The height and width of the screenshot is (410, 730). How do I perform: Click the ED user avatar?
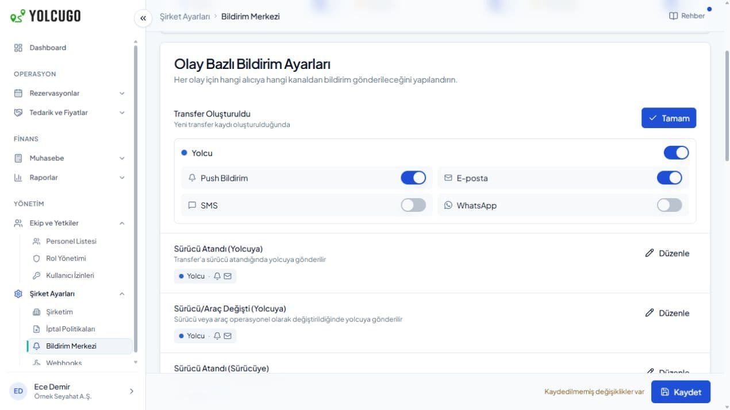18,391
